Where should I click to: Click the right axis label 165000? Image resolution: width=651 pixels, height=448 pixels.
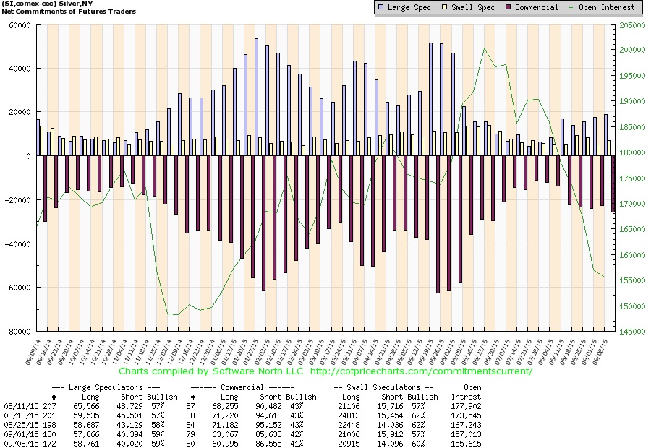pyautogui.click(x=632, y=229)
